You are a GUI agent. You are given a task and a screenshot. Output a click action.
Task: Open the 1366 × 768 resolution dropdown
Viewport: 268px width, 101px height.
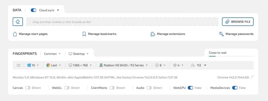click(x=80, y=65)
